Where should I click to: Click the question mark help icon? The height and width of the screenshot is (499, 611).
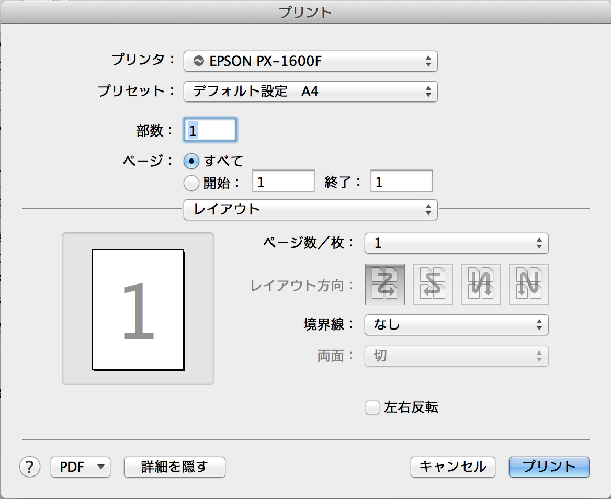coord(30,467)
